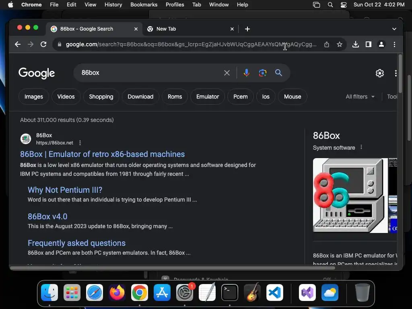Search by image with Google Lens
This screenshot has height=309, width=412.
point(262,73)
